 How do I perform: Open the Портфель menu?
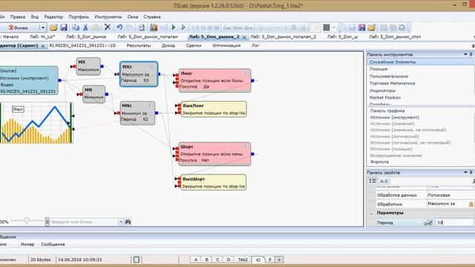click(x=79, y=17)
